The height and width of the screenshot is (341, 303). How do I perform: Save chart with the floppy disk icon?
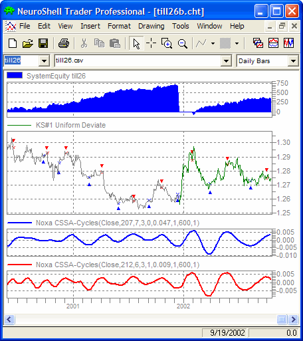pos(43,43)
